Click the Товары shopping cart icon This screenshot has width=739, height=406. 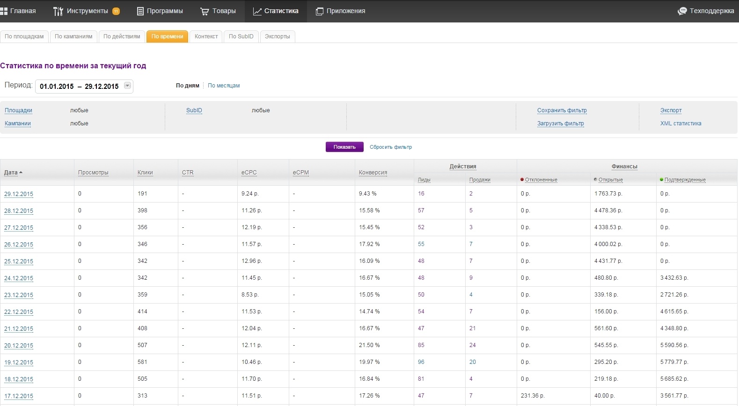(205, 11)
